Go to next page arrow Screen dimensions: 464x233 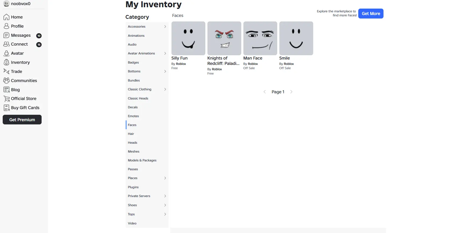click(291, 92)
